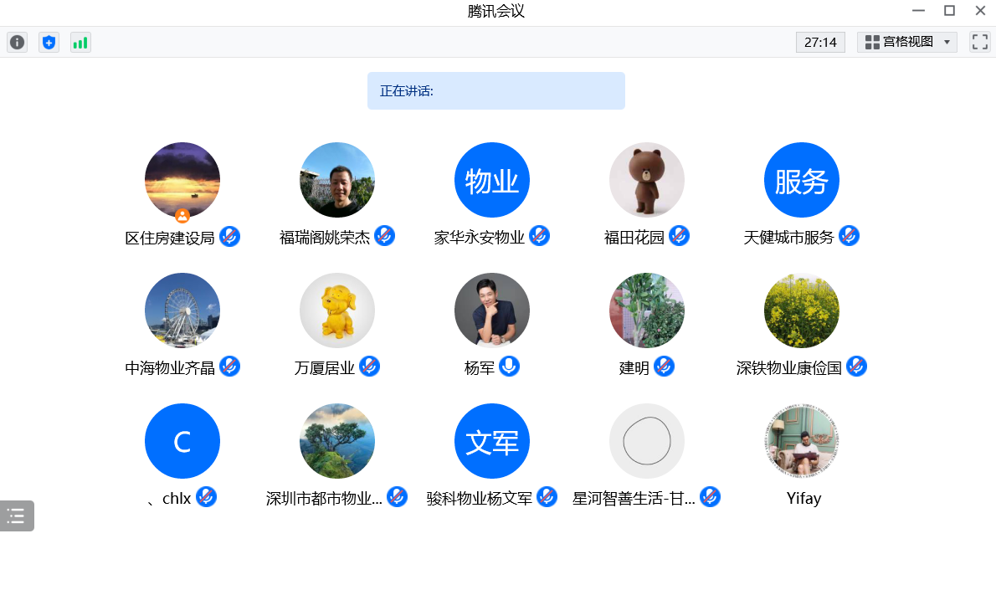
Task: Click the 腾讯会议 window title
Action: [496, 12]
